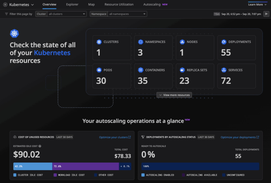The image size is (271, 183).
Task: Click the purple Workload Idle Cost bar segment
Action: point(85,166)
